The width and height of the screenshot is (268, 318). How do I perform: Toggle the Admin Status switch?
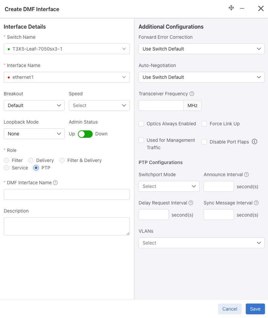85,134
